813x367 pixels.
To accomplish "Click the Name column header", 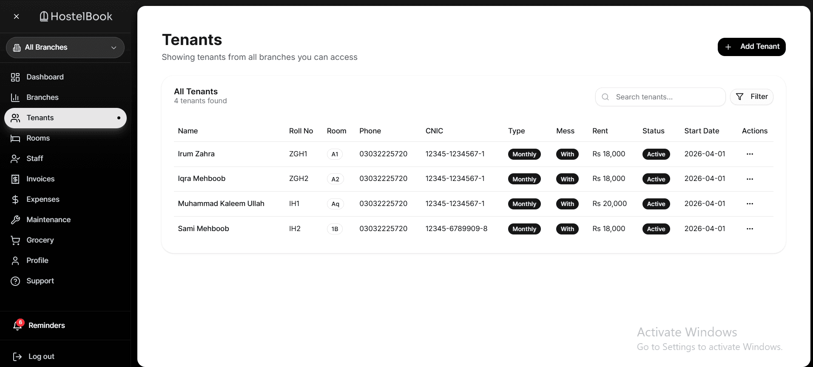I will 188,131.
